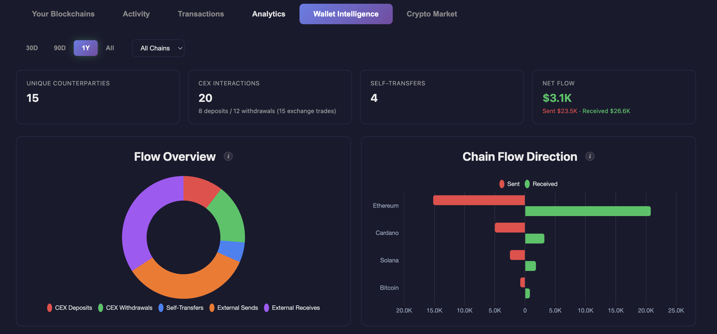
Task: Click the green CEX Withdrawals legend dot
Action: 101,308
